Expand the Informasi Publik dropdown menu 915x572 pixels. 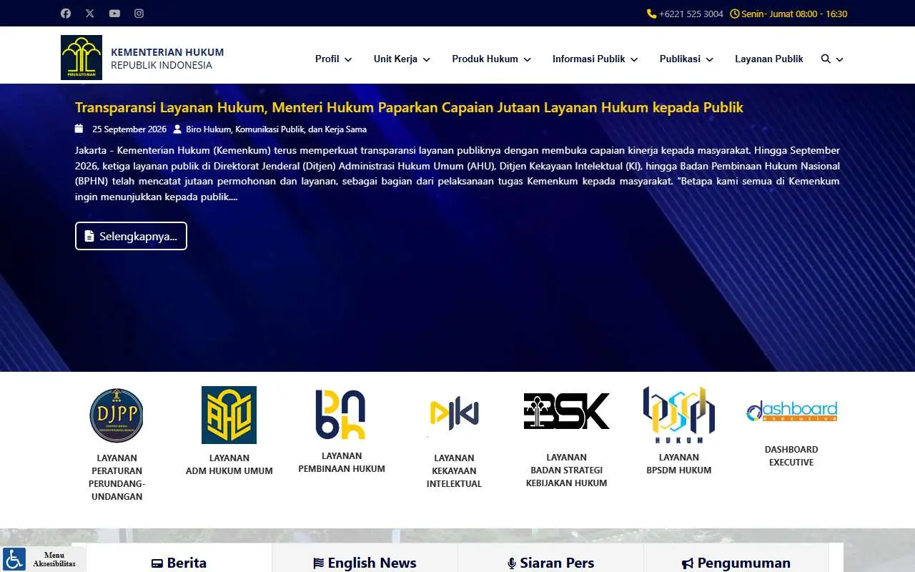pyautogui.click(x=595, y=59)
